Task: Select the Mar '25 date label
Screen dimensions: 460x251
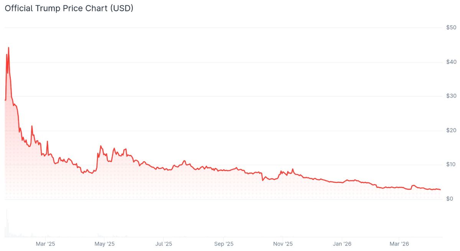Action: [46, 244]
